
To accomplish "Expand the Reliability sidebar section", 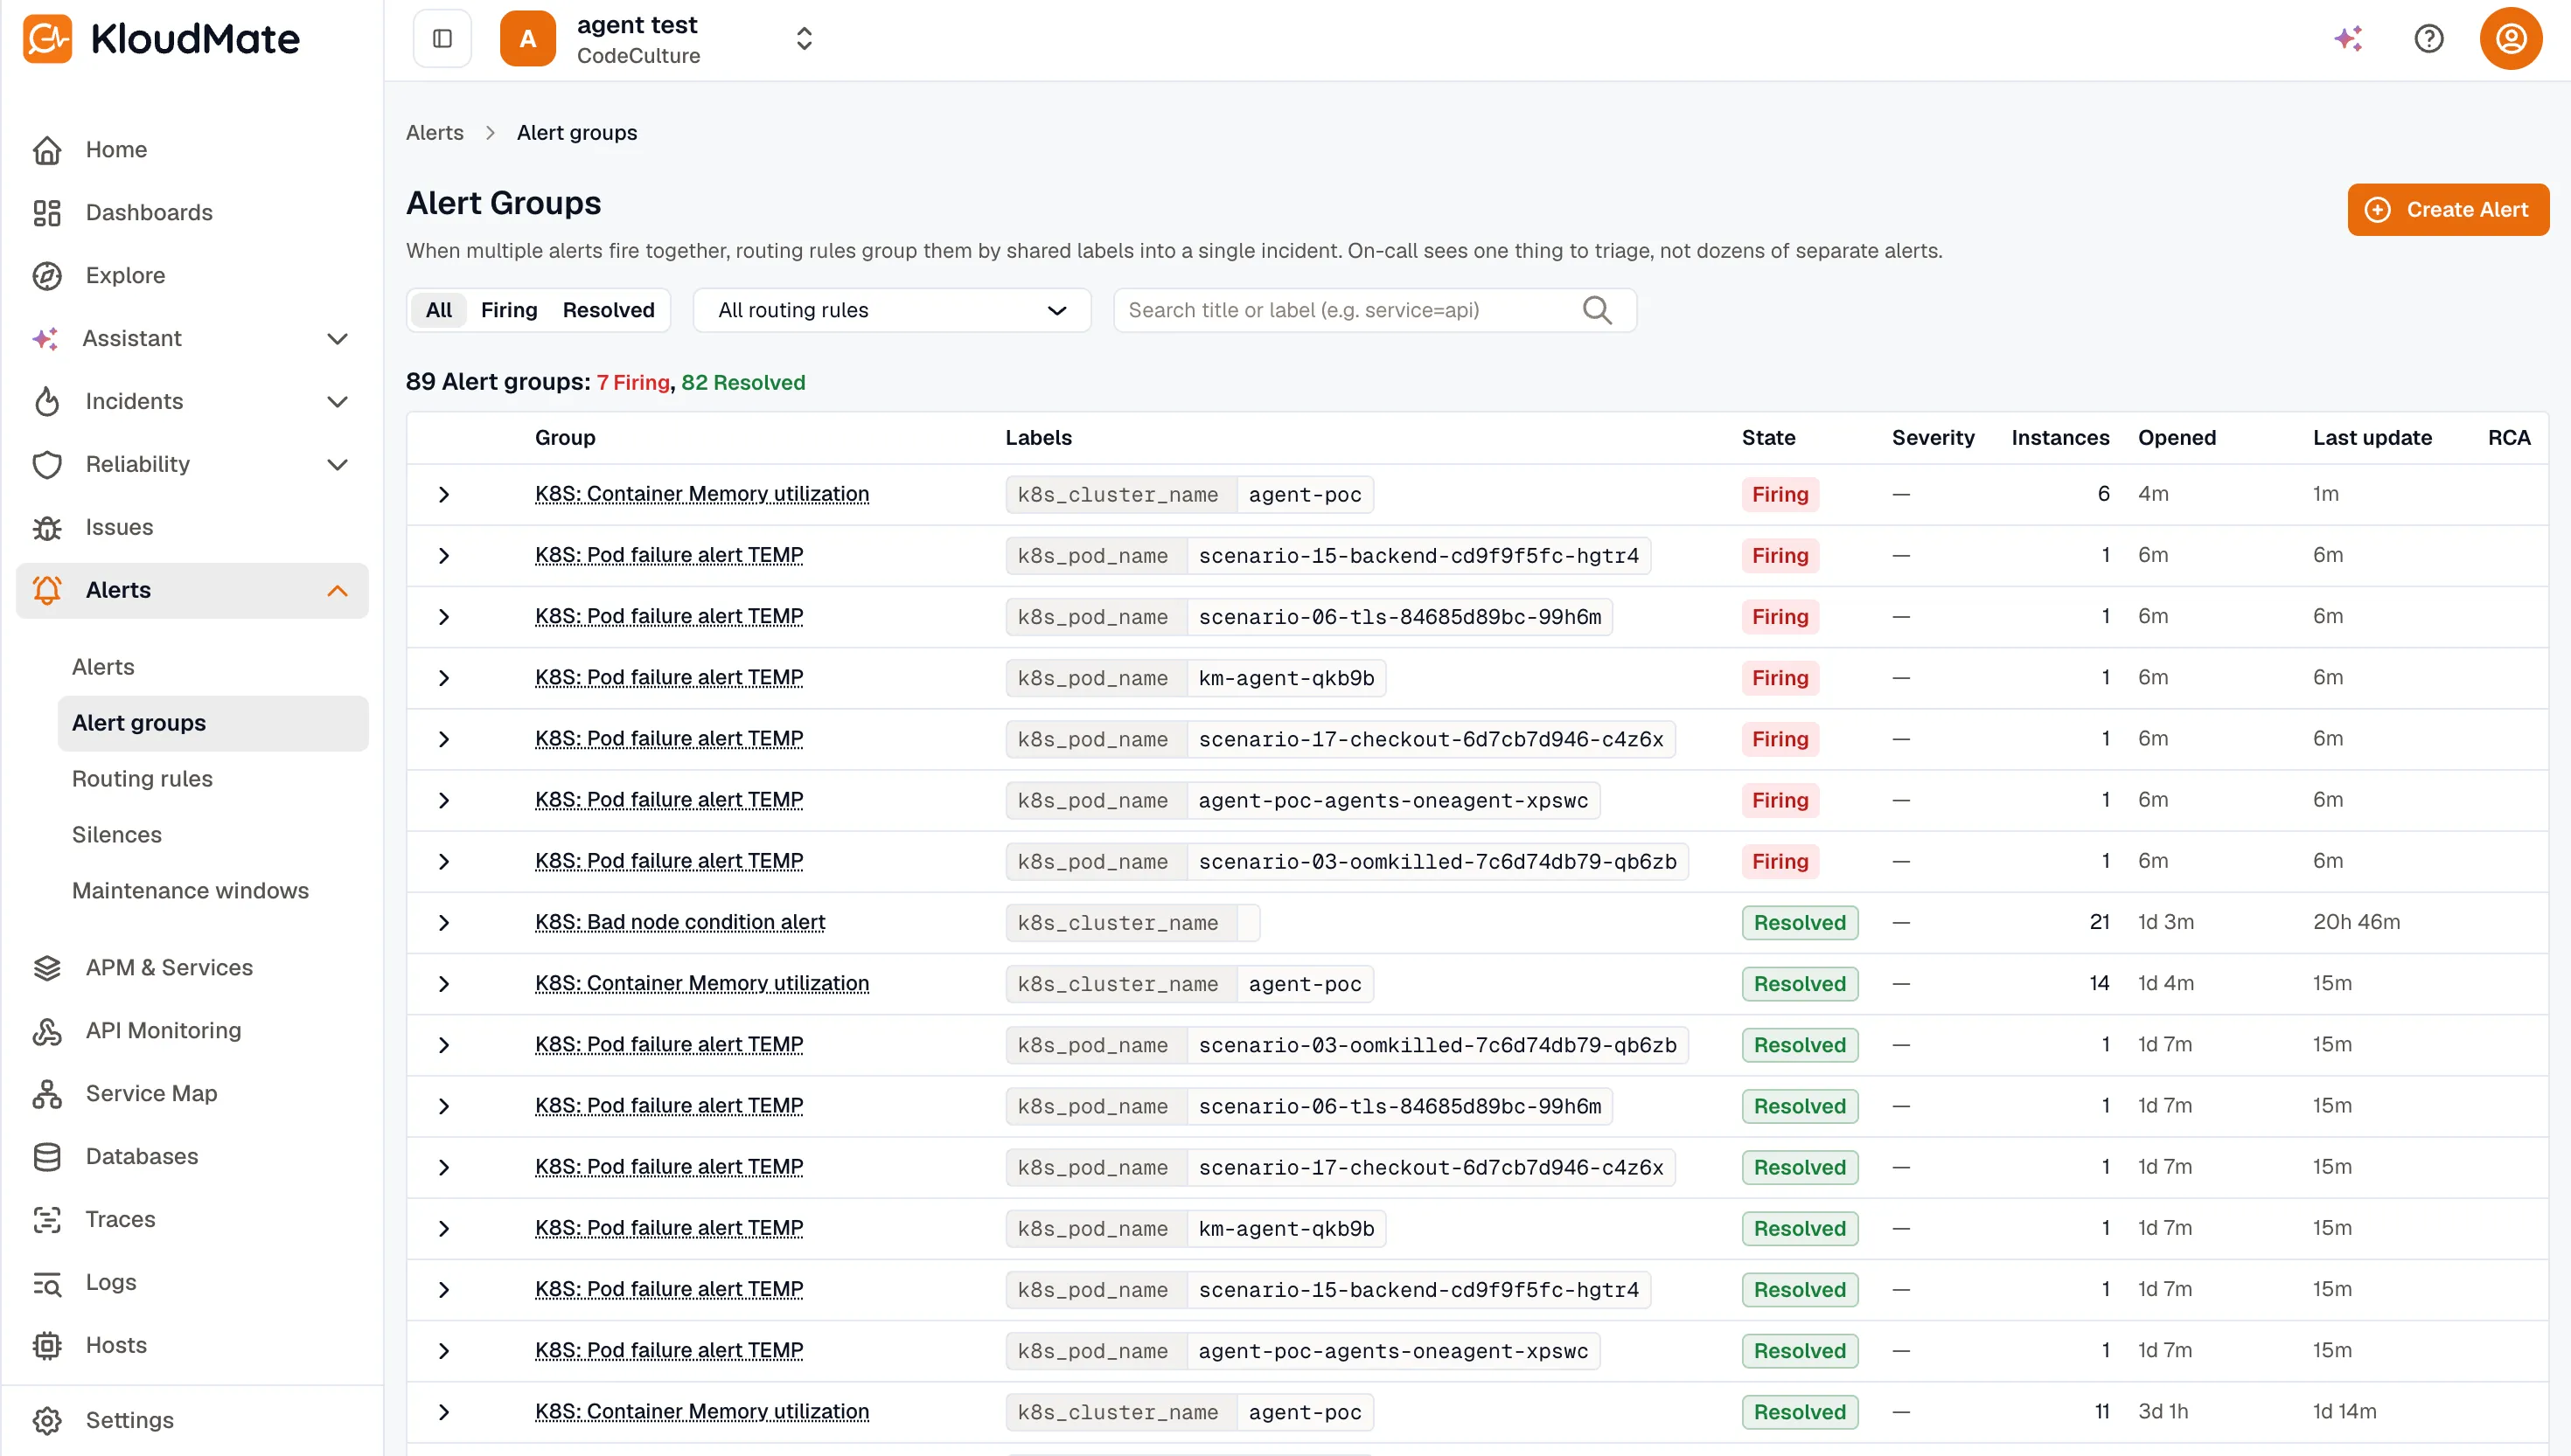I will coord(338,464).
